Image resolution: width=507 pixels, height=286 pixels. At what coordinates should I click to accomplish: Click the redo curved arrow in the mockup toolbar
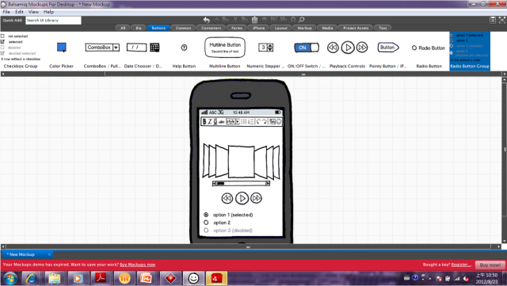(x=264, y=122)
